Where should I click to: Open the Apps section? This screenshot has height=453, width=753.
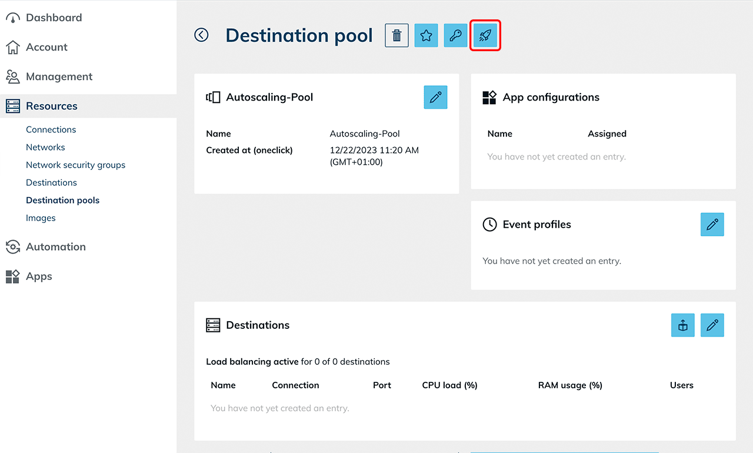(39, 277)
